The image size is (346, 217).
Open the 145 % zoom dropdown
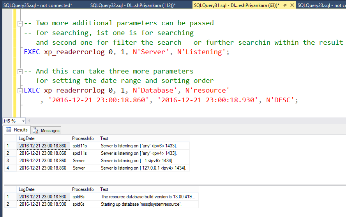pyautogui.click(x=23, y=121)
